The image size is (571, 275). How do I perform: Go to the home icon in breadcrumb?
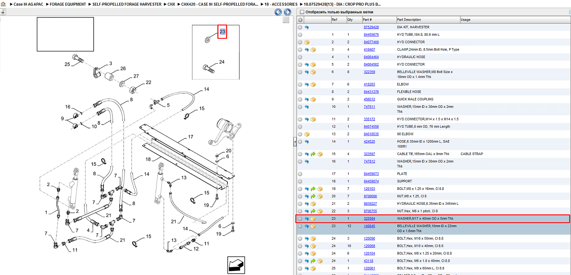(x=3, y=4)
